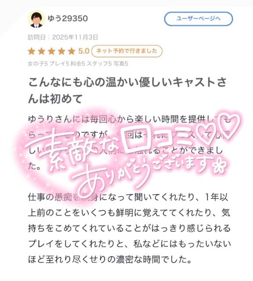Click the user avatar icon
The height and width of the screenshot is (281, 253).
point(36,19)
